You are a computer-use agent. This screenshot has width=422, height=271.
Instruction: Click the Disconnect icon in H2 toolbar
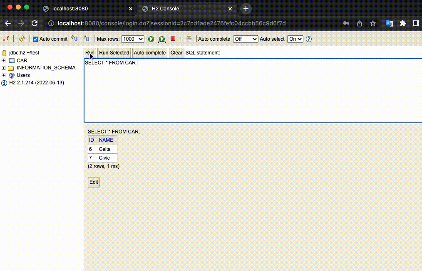6,39
